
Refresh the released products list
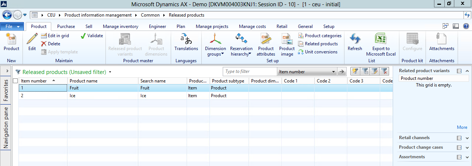pos(355,42)
